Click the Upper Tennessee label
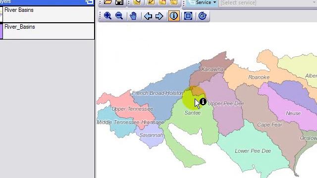Viewport: 317px width, 178px height. click(132, 109)
